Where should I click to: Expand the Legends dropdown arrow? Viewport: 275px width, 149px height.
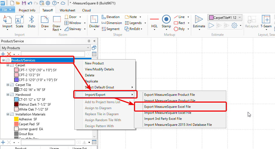[145, 23]
